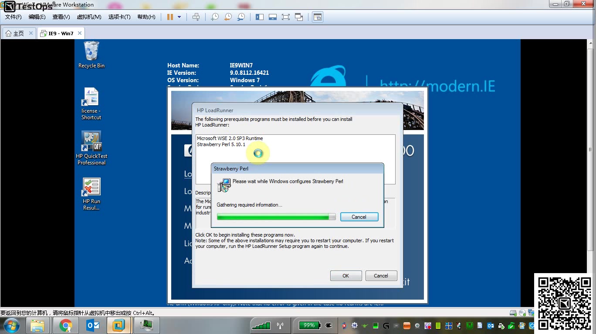This screenshot has width=596, height=334.
Task: Open Outlook from the taskbar
Action: [93, 325]
